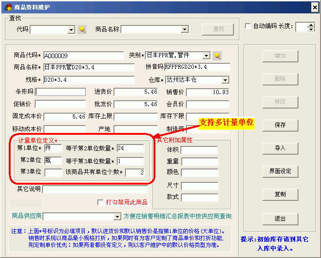Click the 商品名称 field with 日丰PPR管D20*3.4
Screen dimensions: 321x258
tap(89, 67)
